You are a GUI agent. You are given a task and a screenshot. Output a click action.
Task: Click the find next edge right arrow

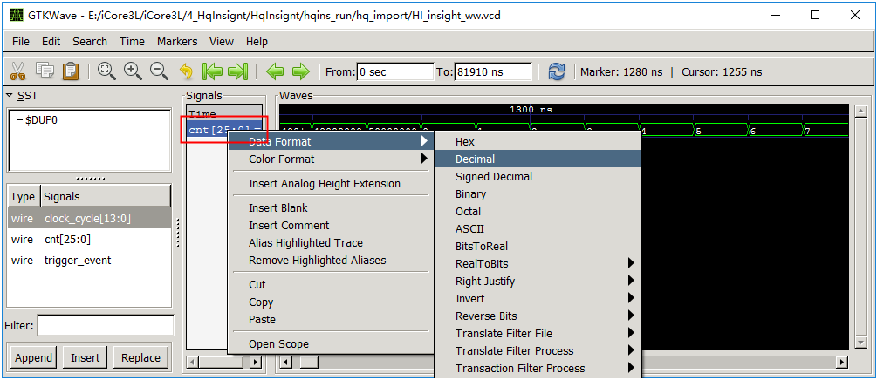click(301, 71)
